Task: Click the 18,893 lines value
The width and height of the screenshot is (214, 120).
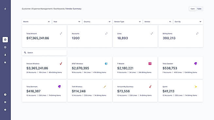Action: pos(123,38)
